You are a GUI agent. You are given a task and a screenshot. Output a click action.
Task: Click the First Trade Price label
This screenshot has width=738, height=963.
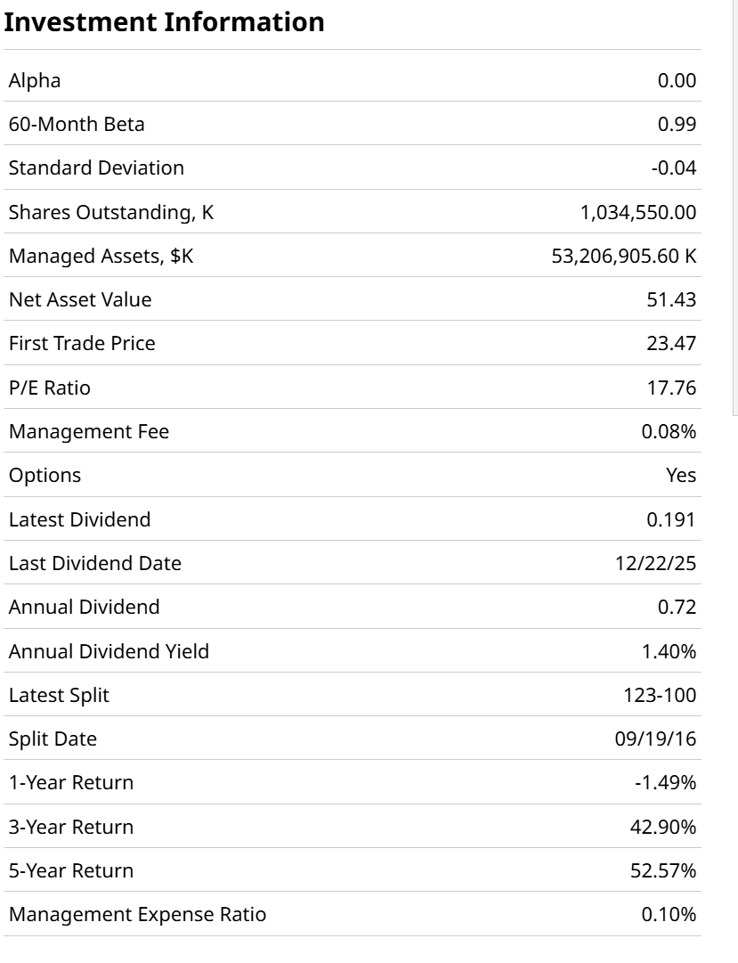point(82,344)
